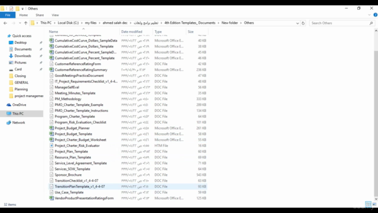Open Downloads in navigation pane
This screenshot has height=213, width=378.
click(x=22, y=56)
